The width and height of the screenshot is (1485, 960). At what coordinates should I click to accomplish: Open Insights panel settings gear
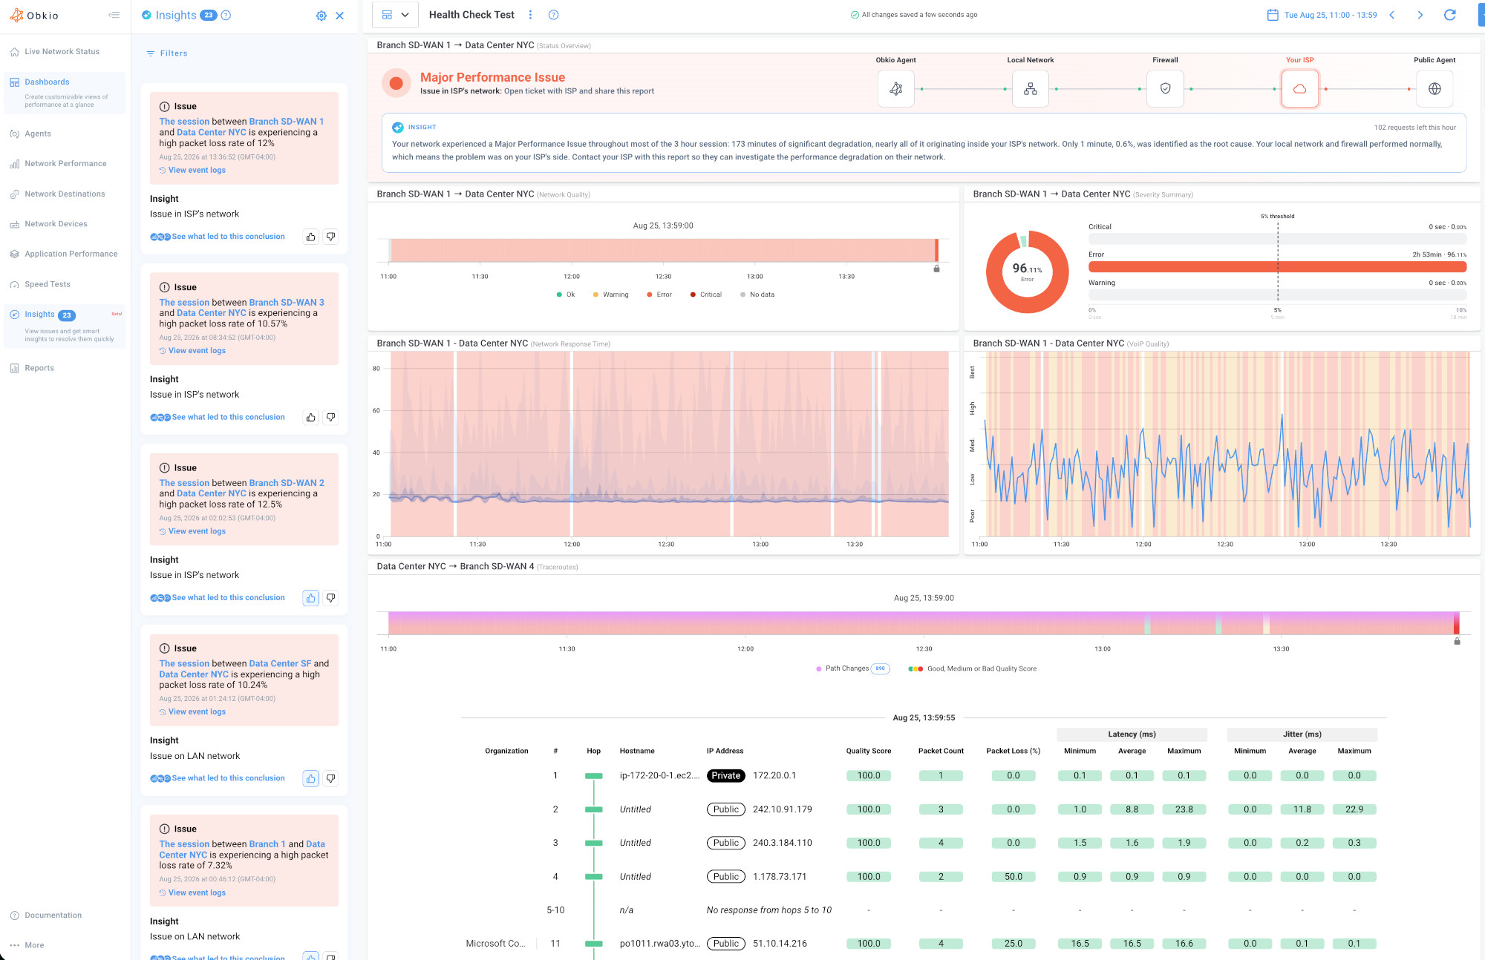(x=322, y=16)
